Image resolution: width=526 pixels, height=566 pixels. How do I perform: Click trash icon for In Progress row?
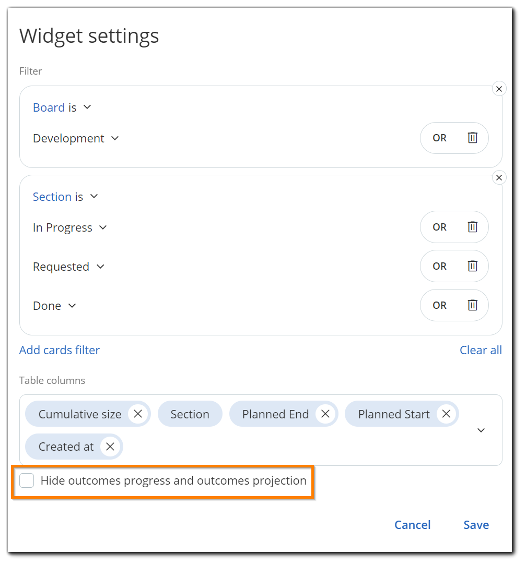(x=472, y=227)
